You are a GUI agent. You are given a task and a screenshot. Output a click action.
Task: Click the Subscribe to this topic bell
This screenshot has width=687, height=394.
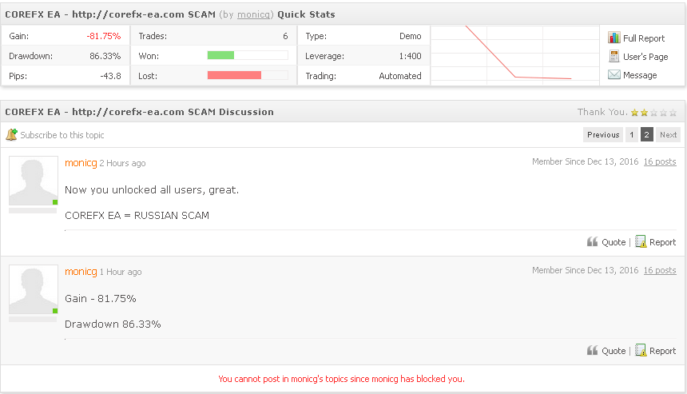click(x=11, y=134)
